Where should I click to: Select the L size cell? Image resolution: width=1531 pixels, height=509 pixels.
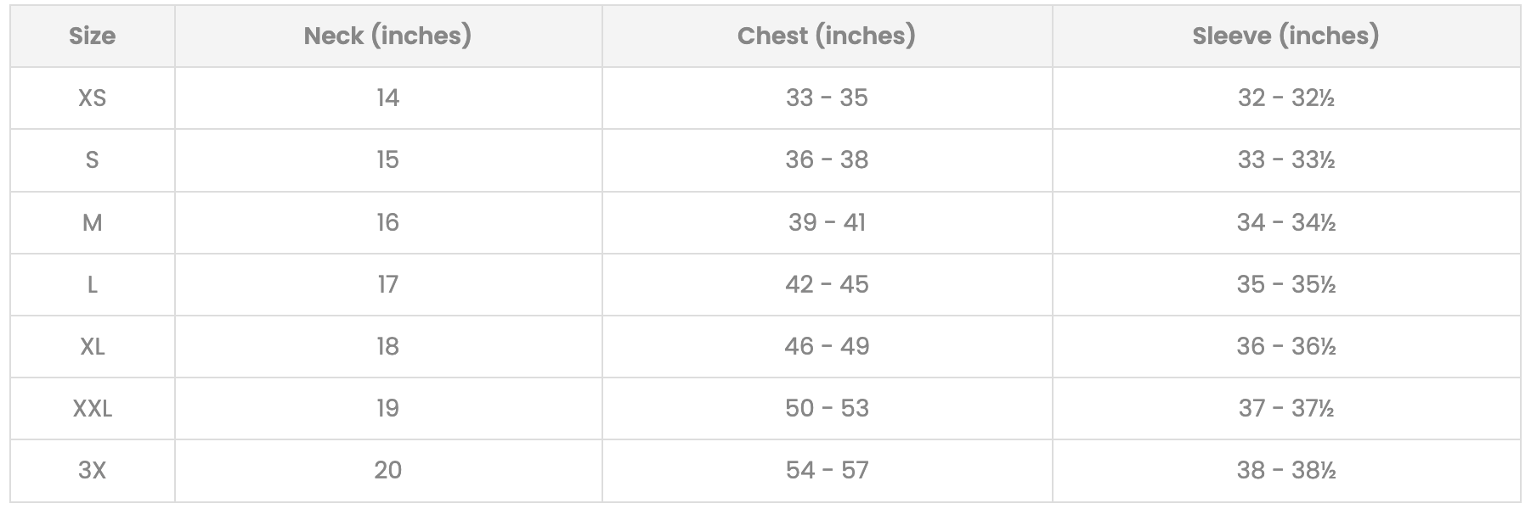point(92,284)
